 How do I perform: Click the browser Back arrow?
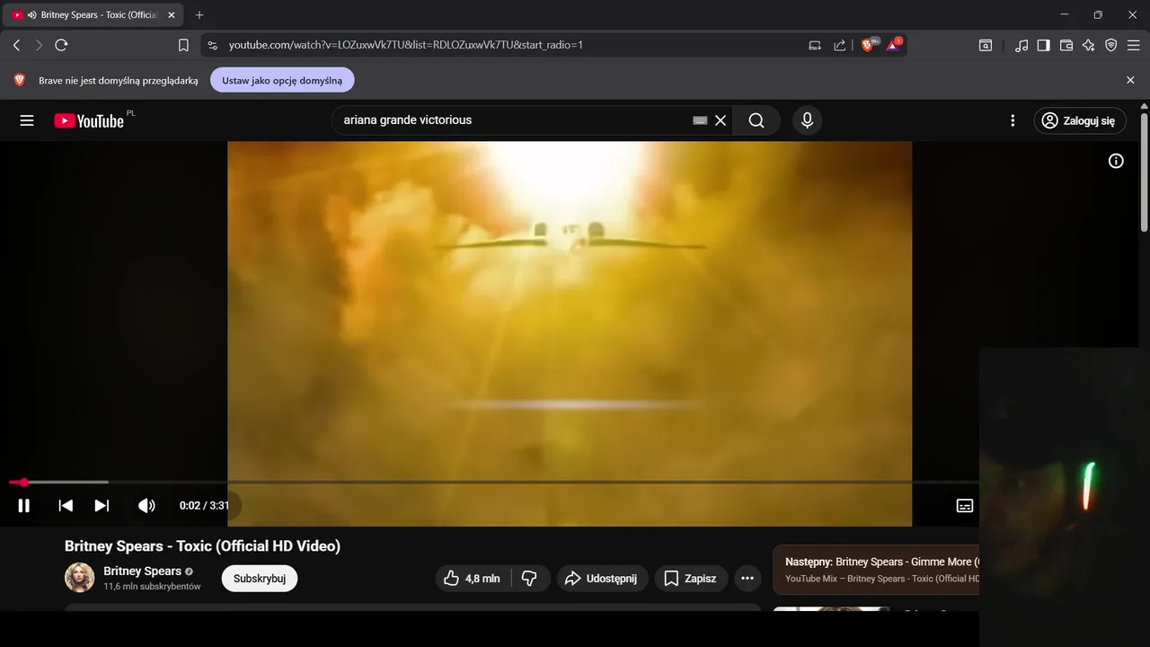(16, 45)
